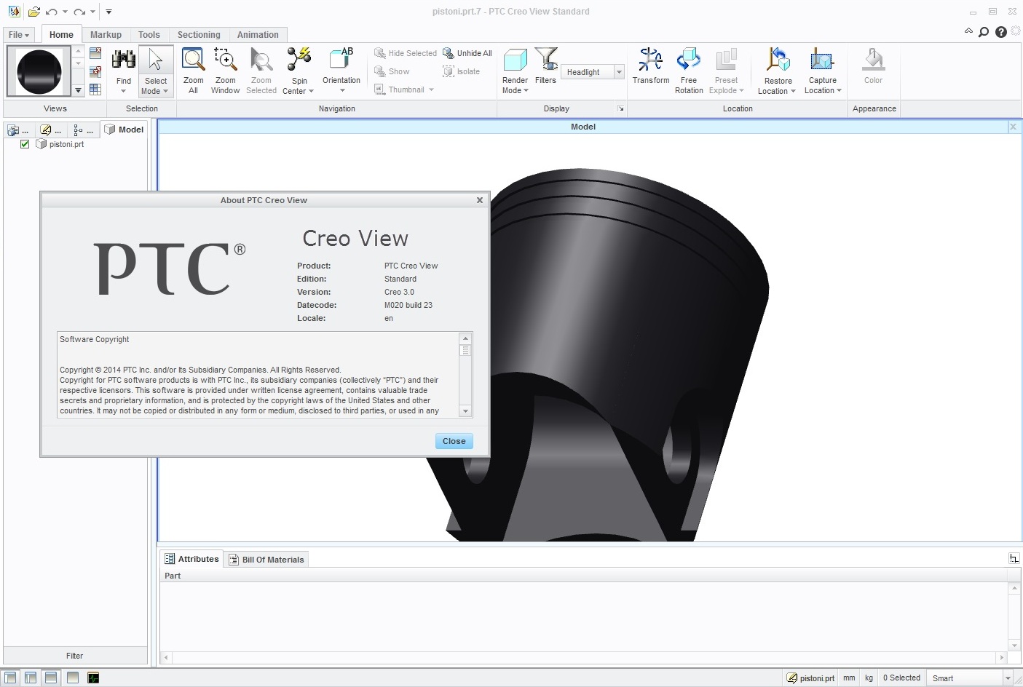Click the mm units status button
Image resolution: width=1023 pixels, height=687 pixels.
(849, 678)
